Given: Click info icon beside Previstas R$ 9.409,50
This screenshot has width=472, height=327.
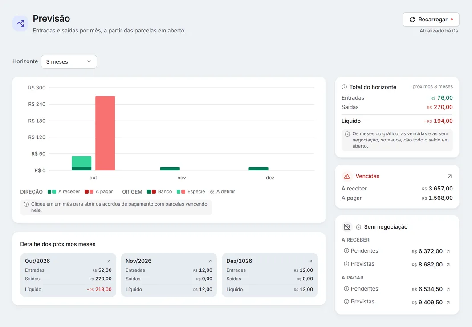Looking at the screenshot, I should click(x=346, y=302).
